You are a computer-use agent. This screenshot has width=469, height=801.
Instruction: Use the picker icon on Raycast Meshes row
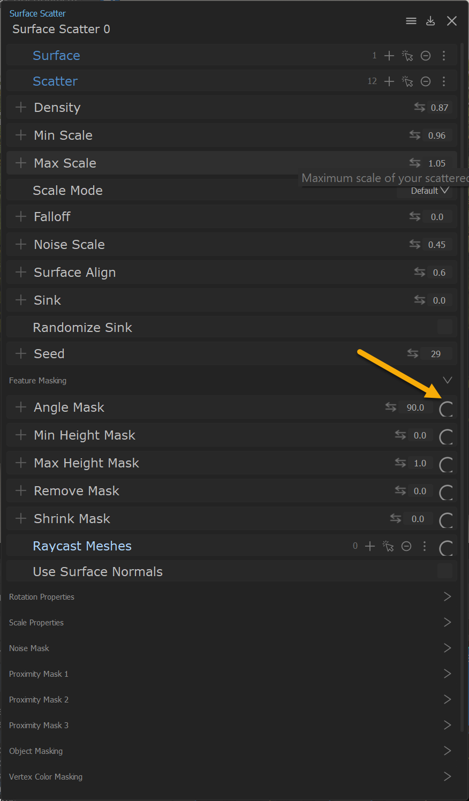point(388,546)
